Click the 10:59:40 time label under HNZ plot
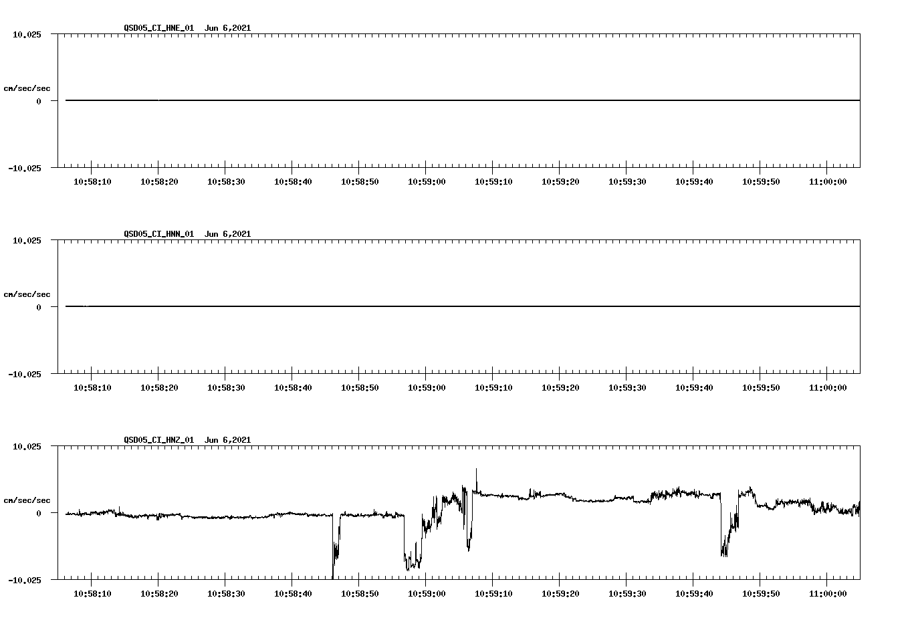Screen dimensions: 908x618 (694, 594)
